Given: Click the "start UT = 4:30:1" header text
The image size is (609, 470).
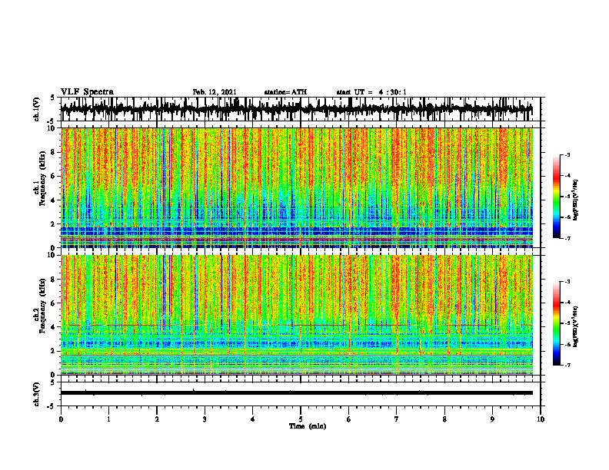Looking at the screenshot, I should (x=371, y=92).
